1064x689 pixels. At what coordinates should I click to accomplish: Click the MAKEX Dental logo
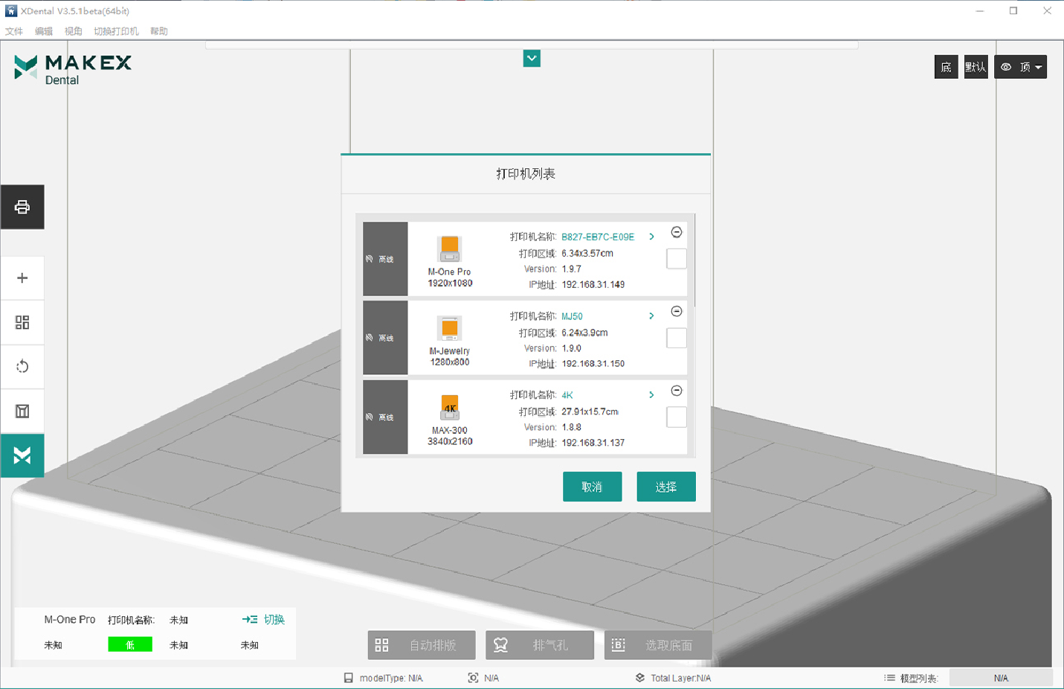[x=72, y=69]
